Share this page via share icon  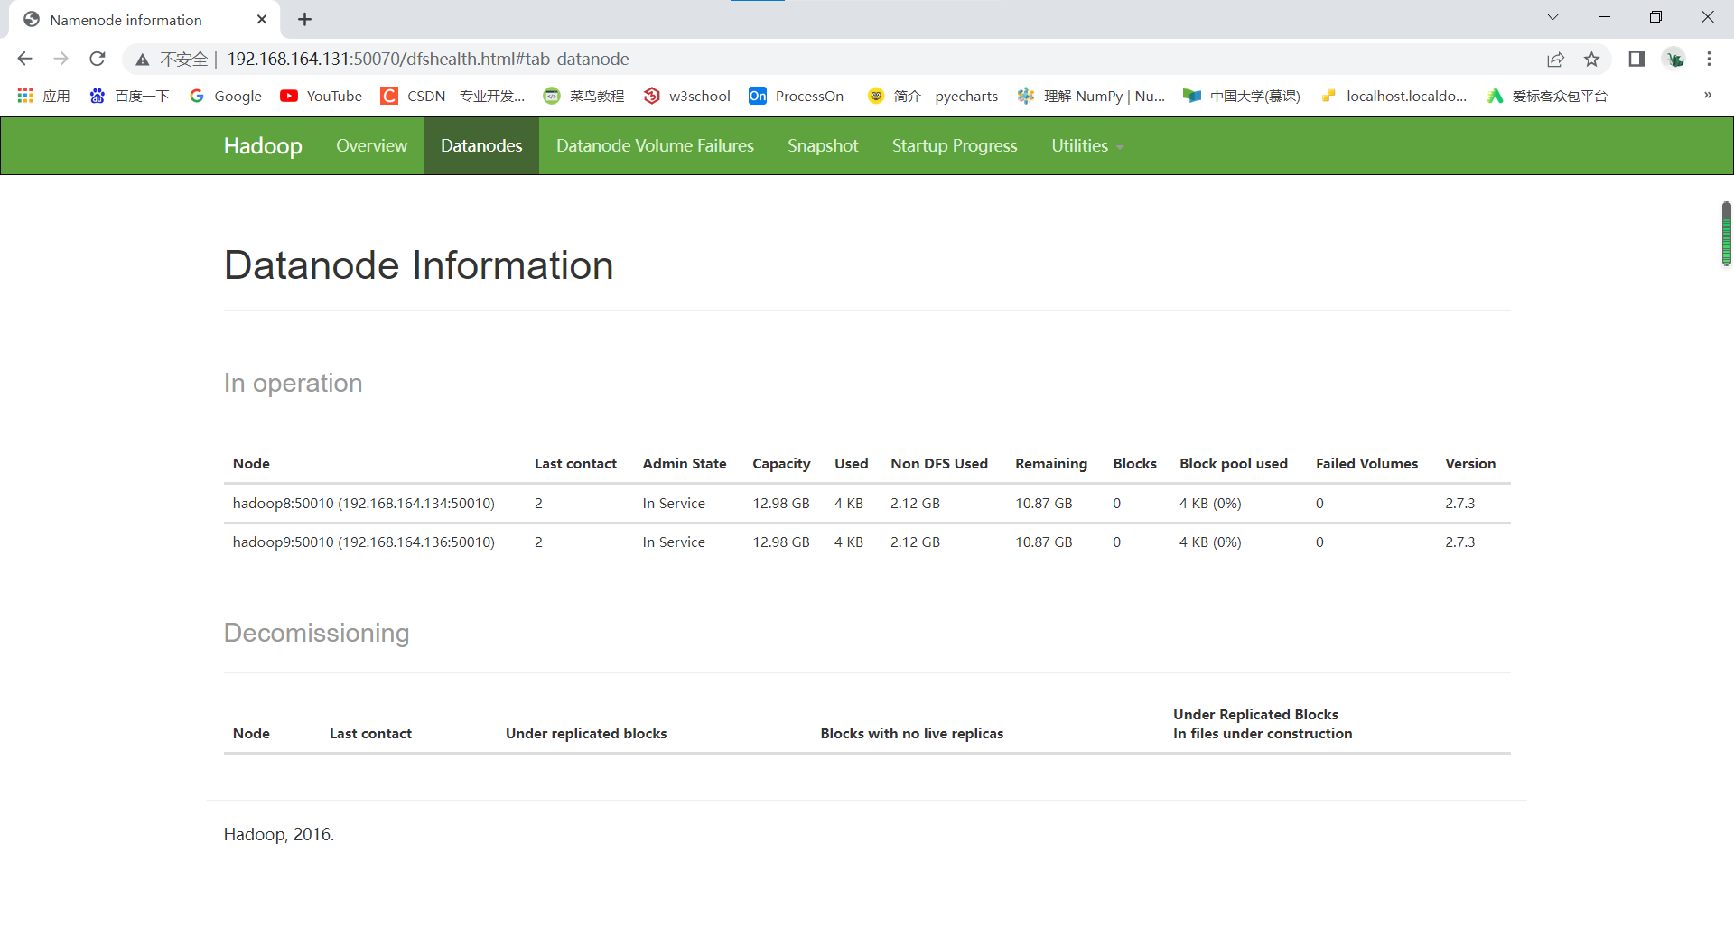tap(1555, 60)
